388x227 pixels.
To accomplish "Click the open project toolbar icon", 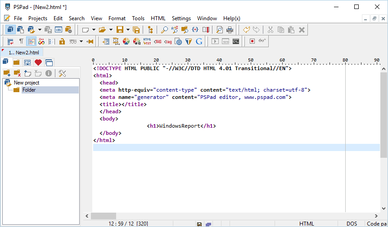I will 31,30.
